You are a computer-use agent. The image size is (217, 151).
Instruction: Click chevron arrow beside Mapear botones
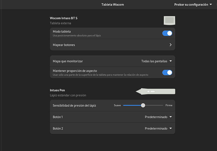[170, 45]
